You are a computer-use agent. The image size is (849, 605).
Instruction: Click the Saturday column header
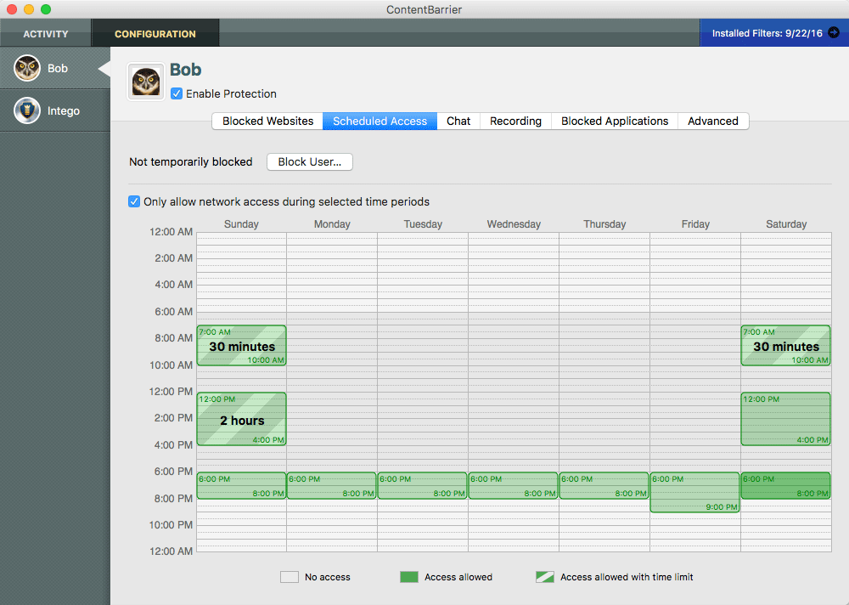point(786,223)
